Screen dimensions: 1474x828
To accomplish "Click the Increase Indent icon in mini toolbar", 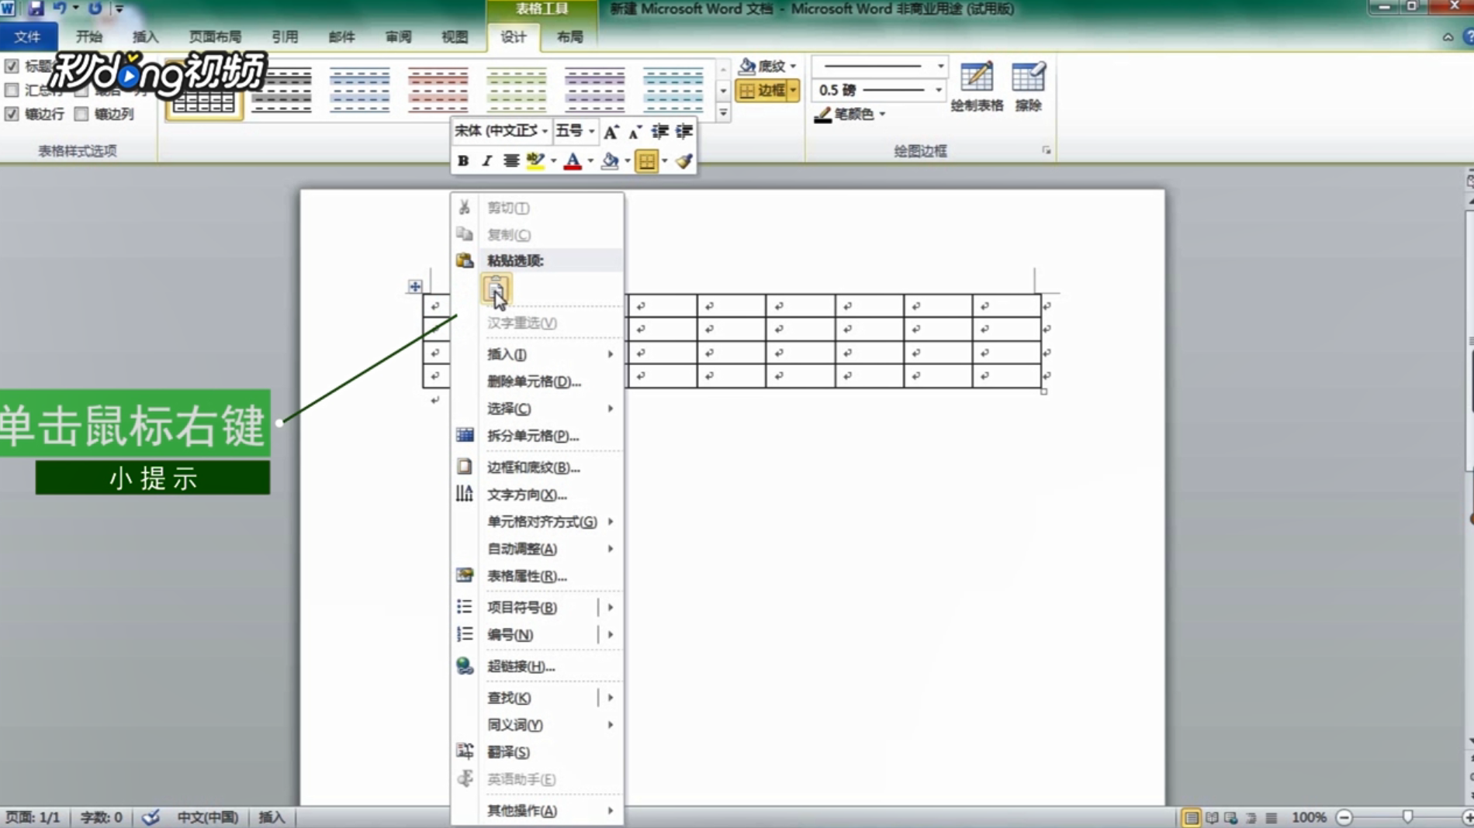I will 683,132.
